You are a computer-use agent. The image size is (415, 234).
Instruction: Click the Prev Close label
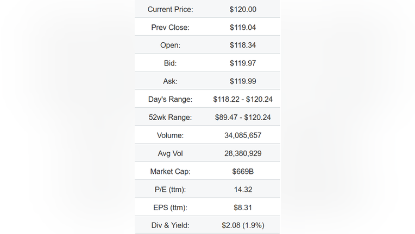(x=170, y=28)
